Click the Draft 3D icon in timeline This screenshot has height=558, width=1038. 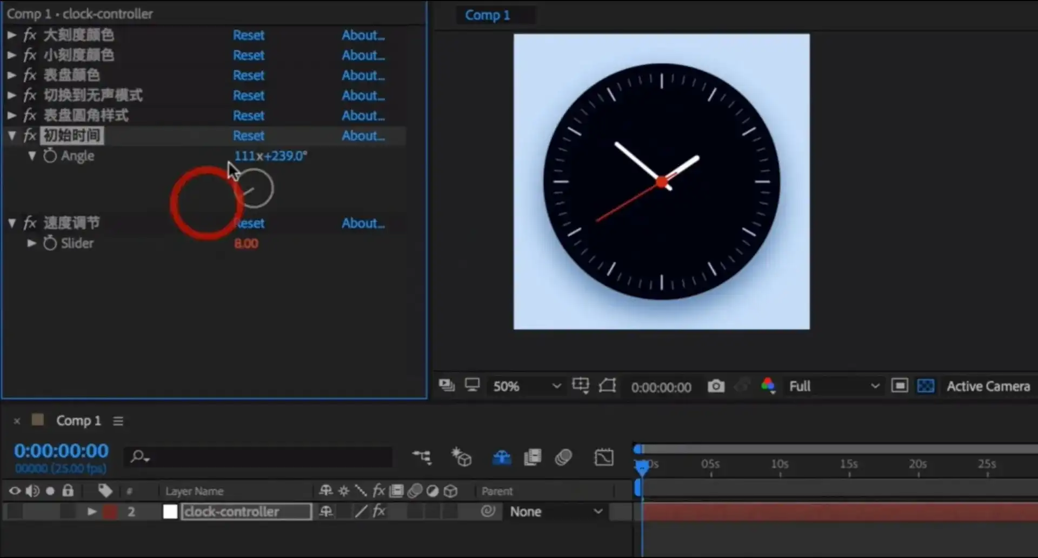(462, 457)
